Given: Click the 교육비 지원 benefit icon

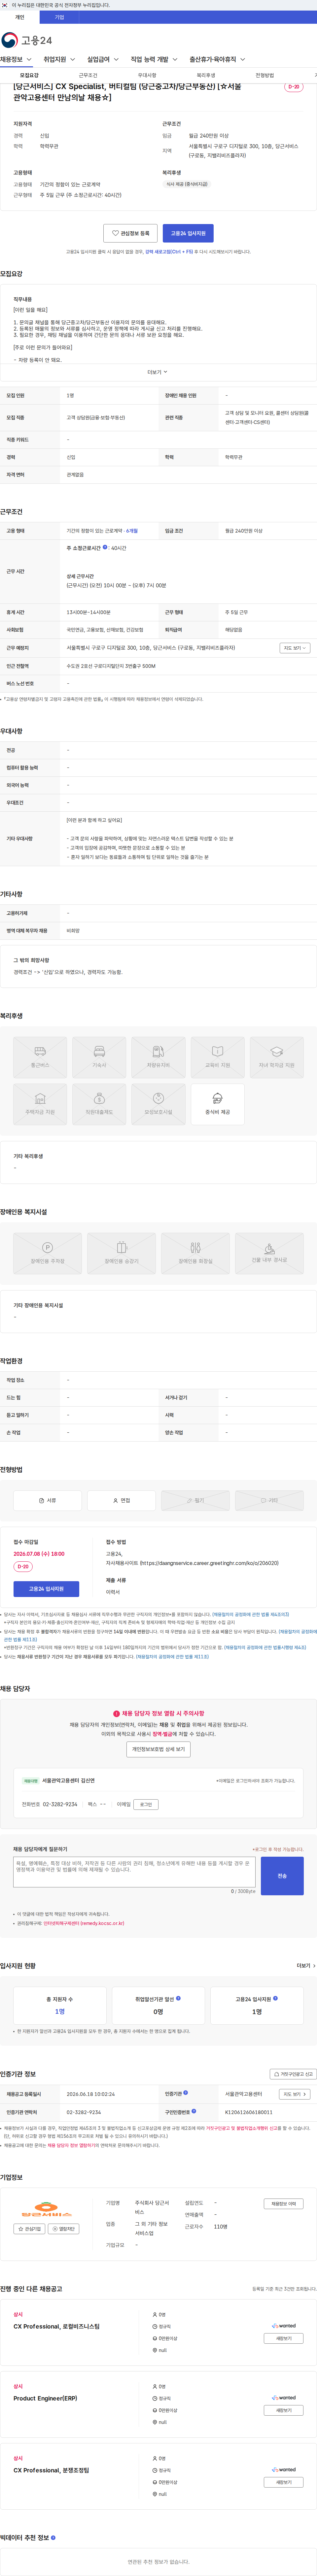Looking at the screenshot, I should point(217,1057).
